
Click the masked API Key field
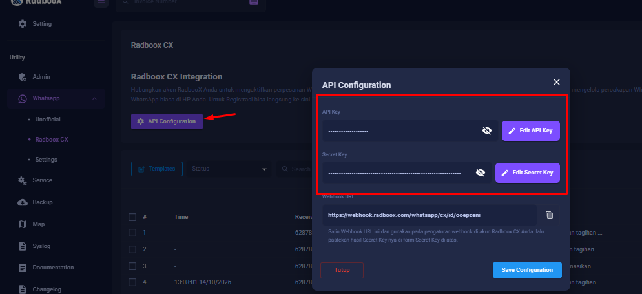(410, 131)
